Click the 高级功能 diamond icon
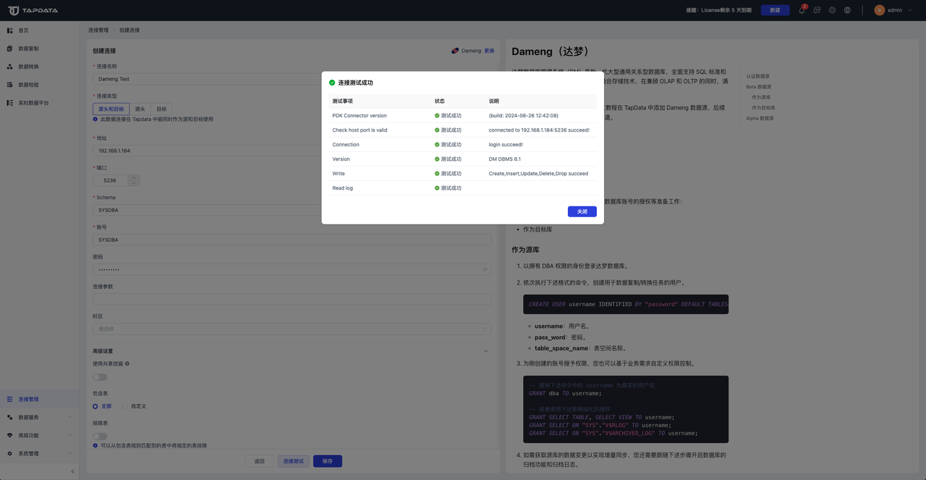This screenshot has height=480, width=926. [9, 435]
